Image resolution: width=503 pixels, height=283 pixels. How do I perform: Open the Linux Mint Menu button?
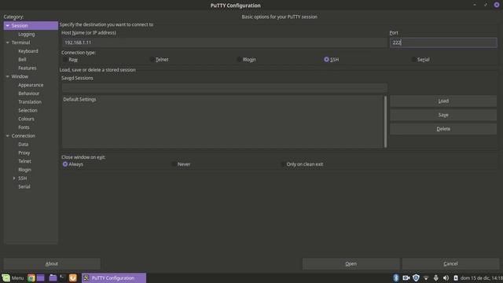click(13, 277)
